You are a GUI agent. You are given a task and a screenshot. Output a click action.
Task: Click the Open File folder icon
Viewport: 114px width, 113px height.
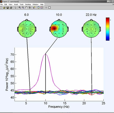tap(4, 8)
